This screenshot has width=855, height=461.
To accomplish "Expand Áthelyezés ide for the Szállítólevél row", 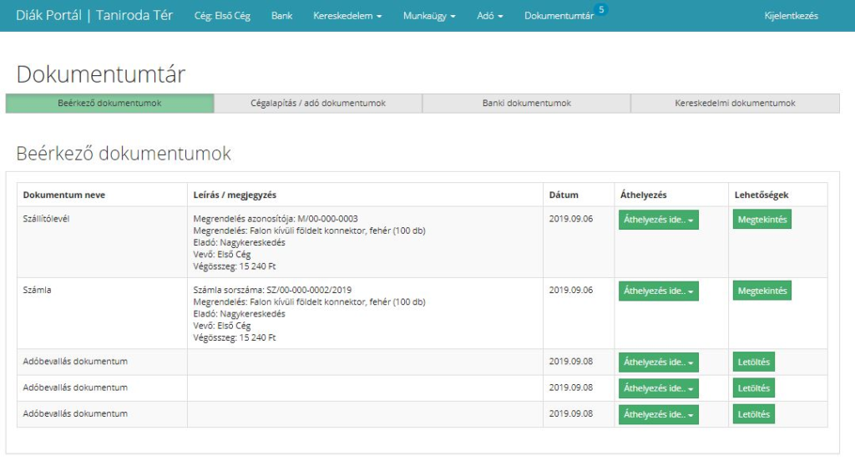I will [x=658, y=220].
